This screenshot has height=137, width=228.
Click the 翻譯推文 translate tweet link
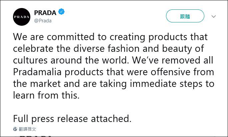27,129
